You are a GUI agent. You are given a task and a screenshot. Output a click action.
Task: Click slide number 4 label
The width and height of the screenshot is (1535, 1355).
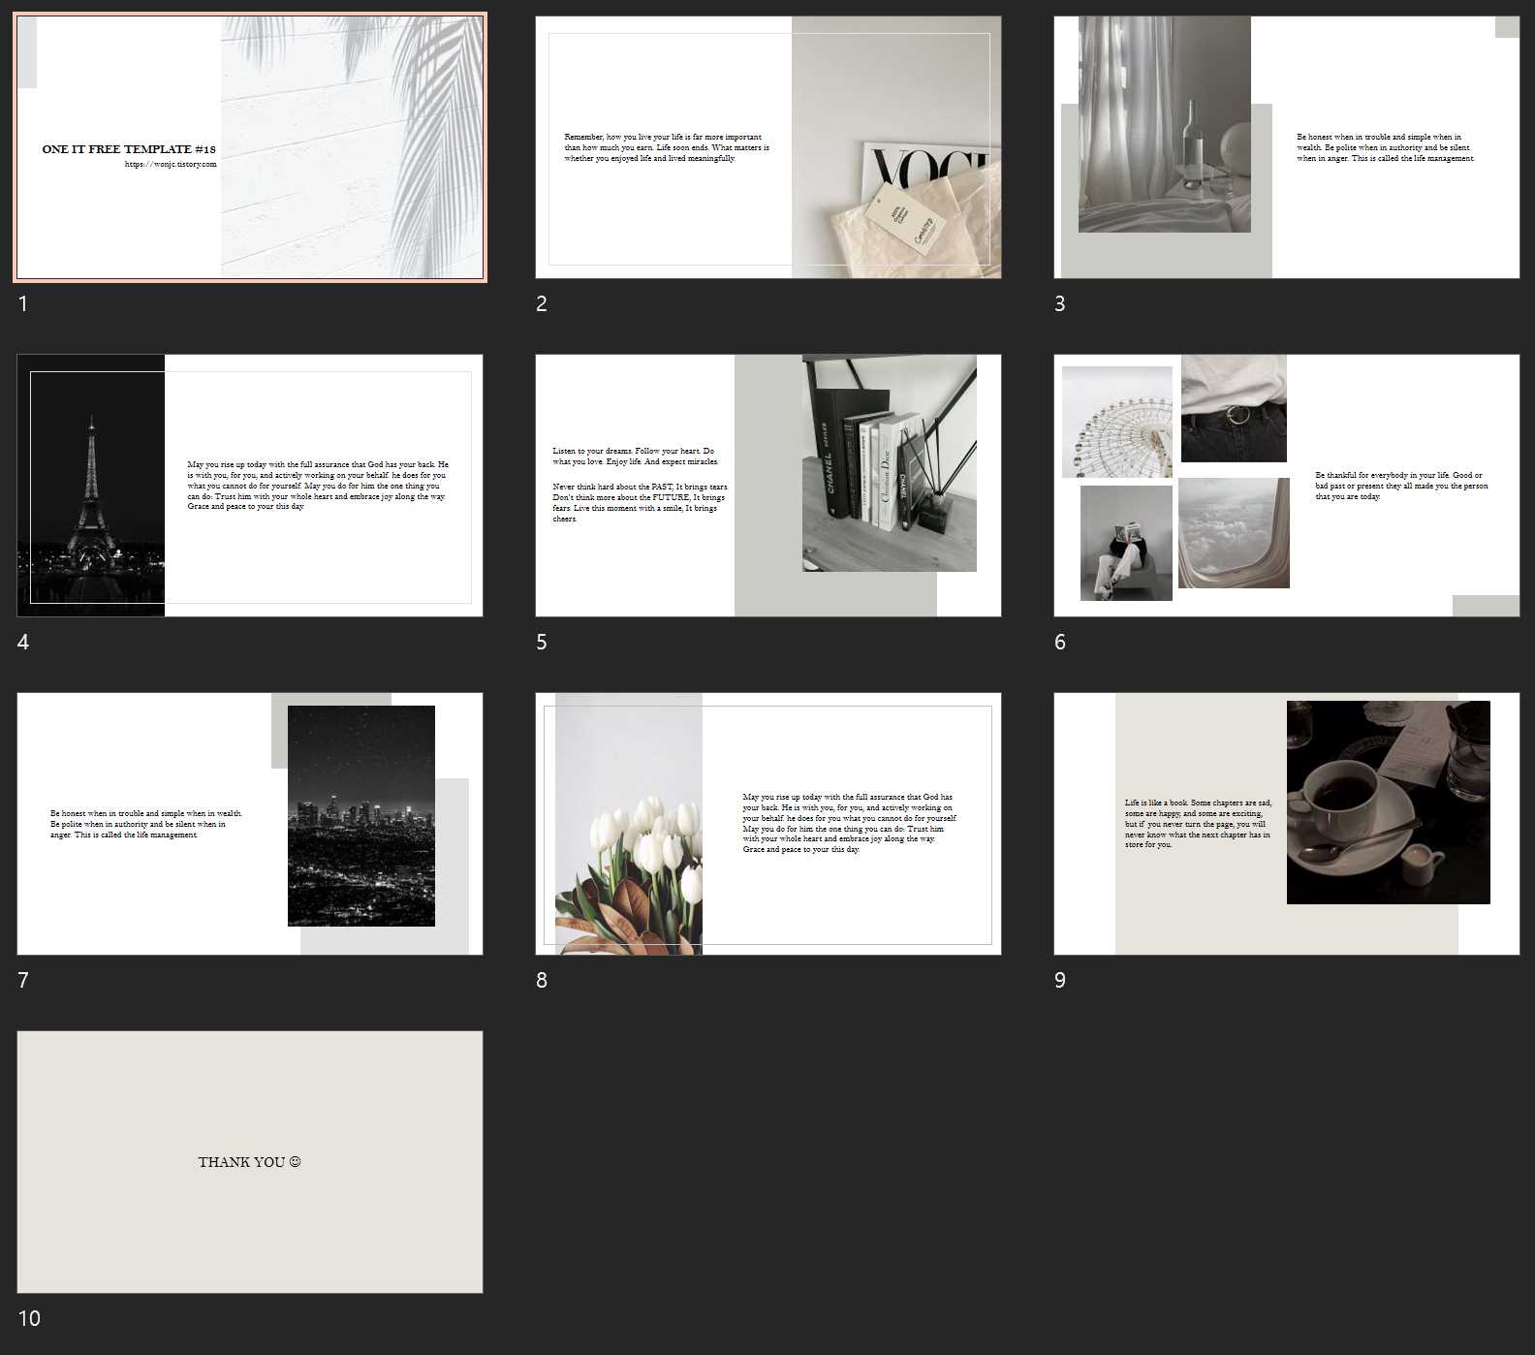tap(23, 642)
